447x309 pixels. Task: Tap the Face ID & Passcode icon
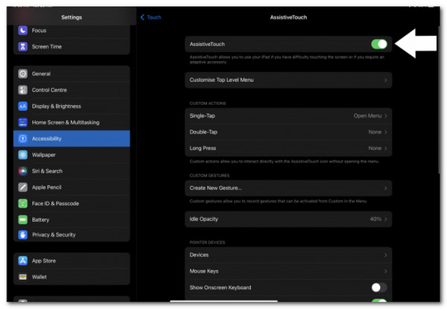23,203
